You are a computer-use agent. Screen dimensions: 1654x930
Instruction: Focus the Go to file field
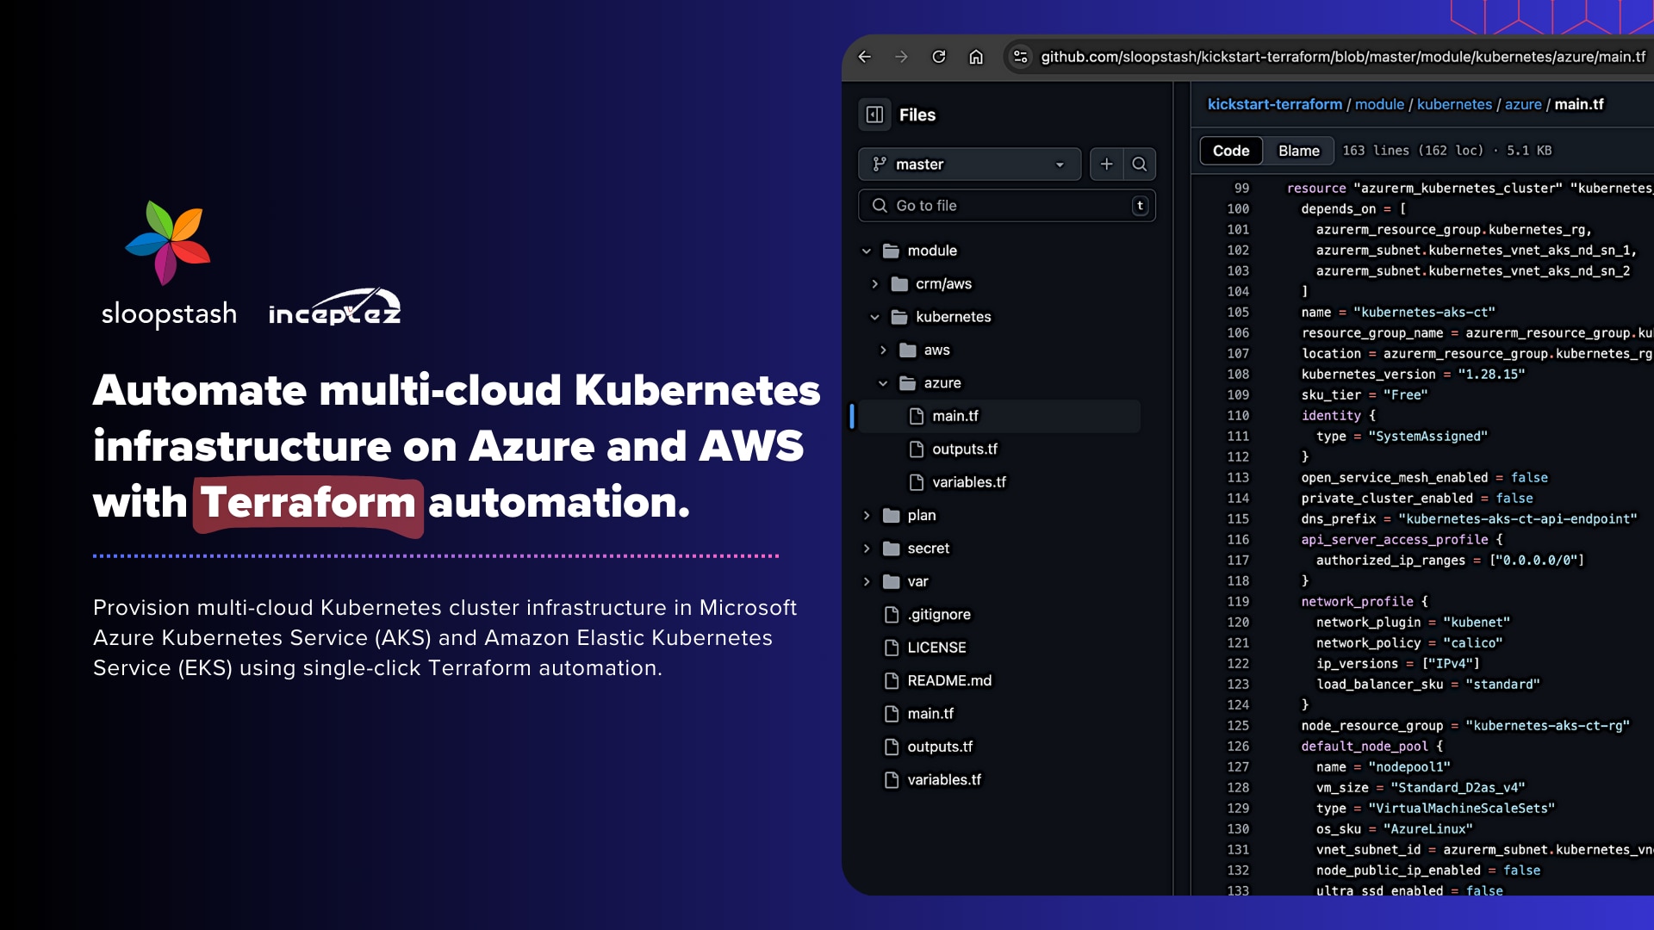[x=1006, y=206]
